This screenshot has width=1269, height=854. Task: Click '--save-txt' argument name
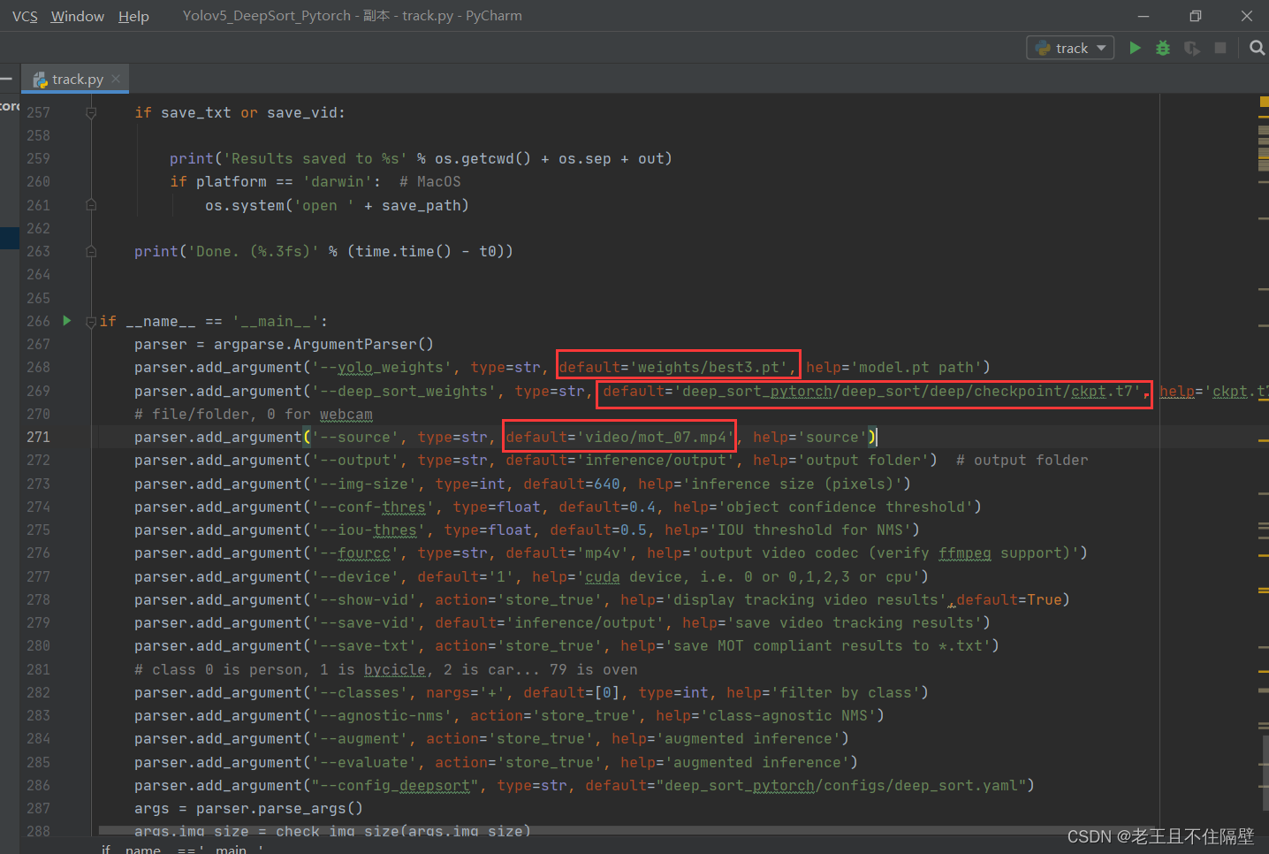pos(364,645)
